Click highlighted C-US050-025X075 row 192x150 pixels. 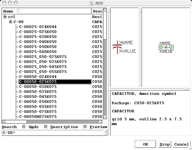pos(55,82)
